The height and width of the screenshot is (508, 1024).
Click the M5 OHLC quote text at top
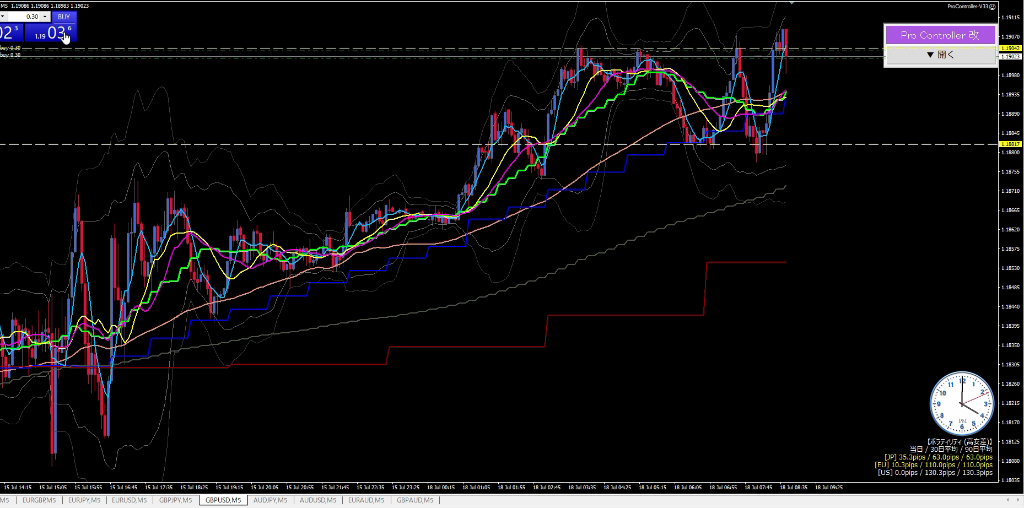(x=45, y=6)
